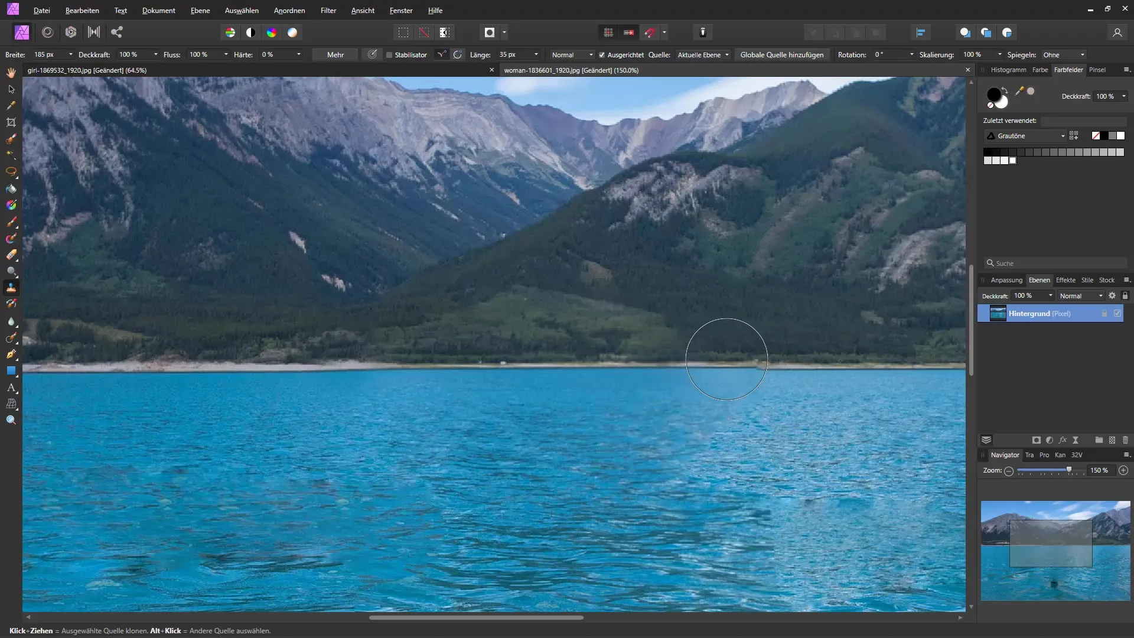Select the Healing Brush tool
The width and height of the screenshot is (1134, 638).
(x=11, y=304)
